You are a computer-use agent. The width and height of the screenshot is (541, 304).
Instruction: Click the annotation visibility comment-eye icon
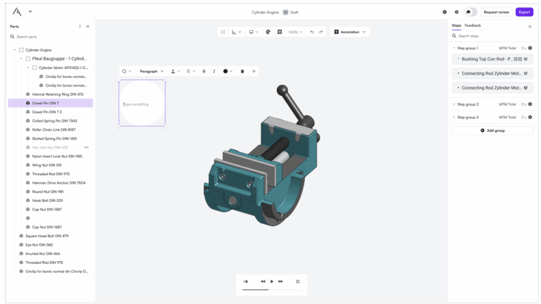coord(280,32)
